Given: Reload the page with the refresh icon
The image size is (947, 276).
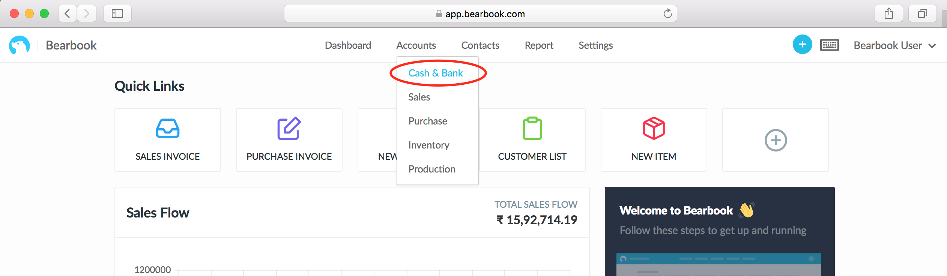Looking at the screenshot, I should tap(667, 14).
